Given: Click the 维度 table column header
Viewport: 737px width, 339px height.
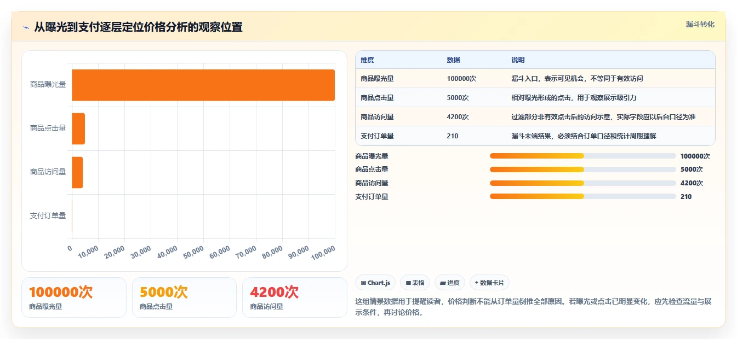Looking at the screenshot, I should pos(368,60).
